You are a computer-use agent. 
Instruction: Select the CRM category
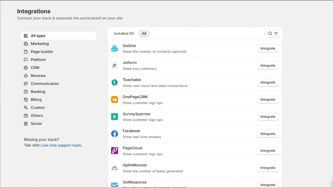pyautogui.click(x=35, y=68)
